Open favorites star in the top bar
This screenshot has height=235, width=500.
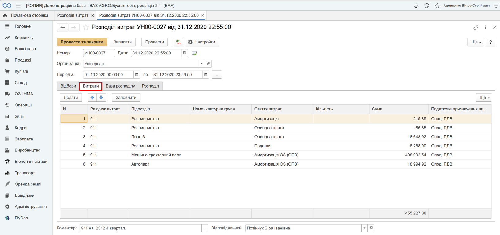coord(437,6)
